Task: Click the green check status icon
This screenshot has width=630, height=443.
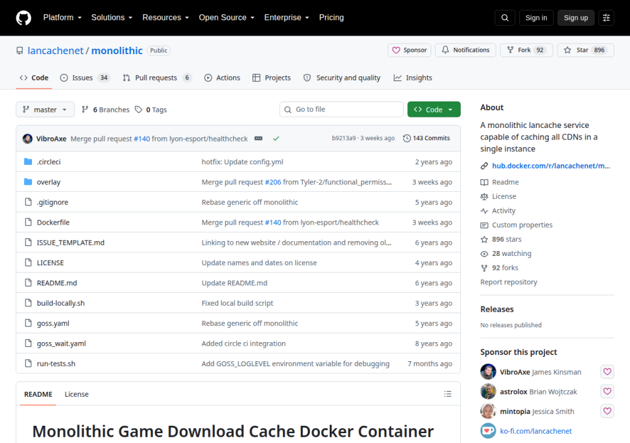Action: click(276, 138)
